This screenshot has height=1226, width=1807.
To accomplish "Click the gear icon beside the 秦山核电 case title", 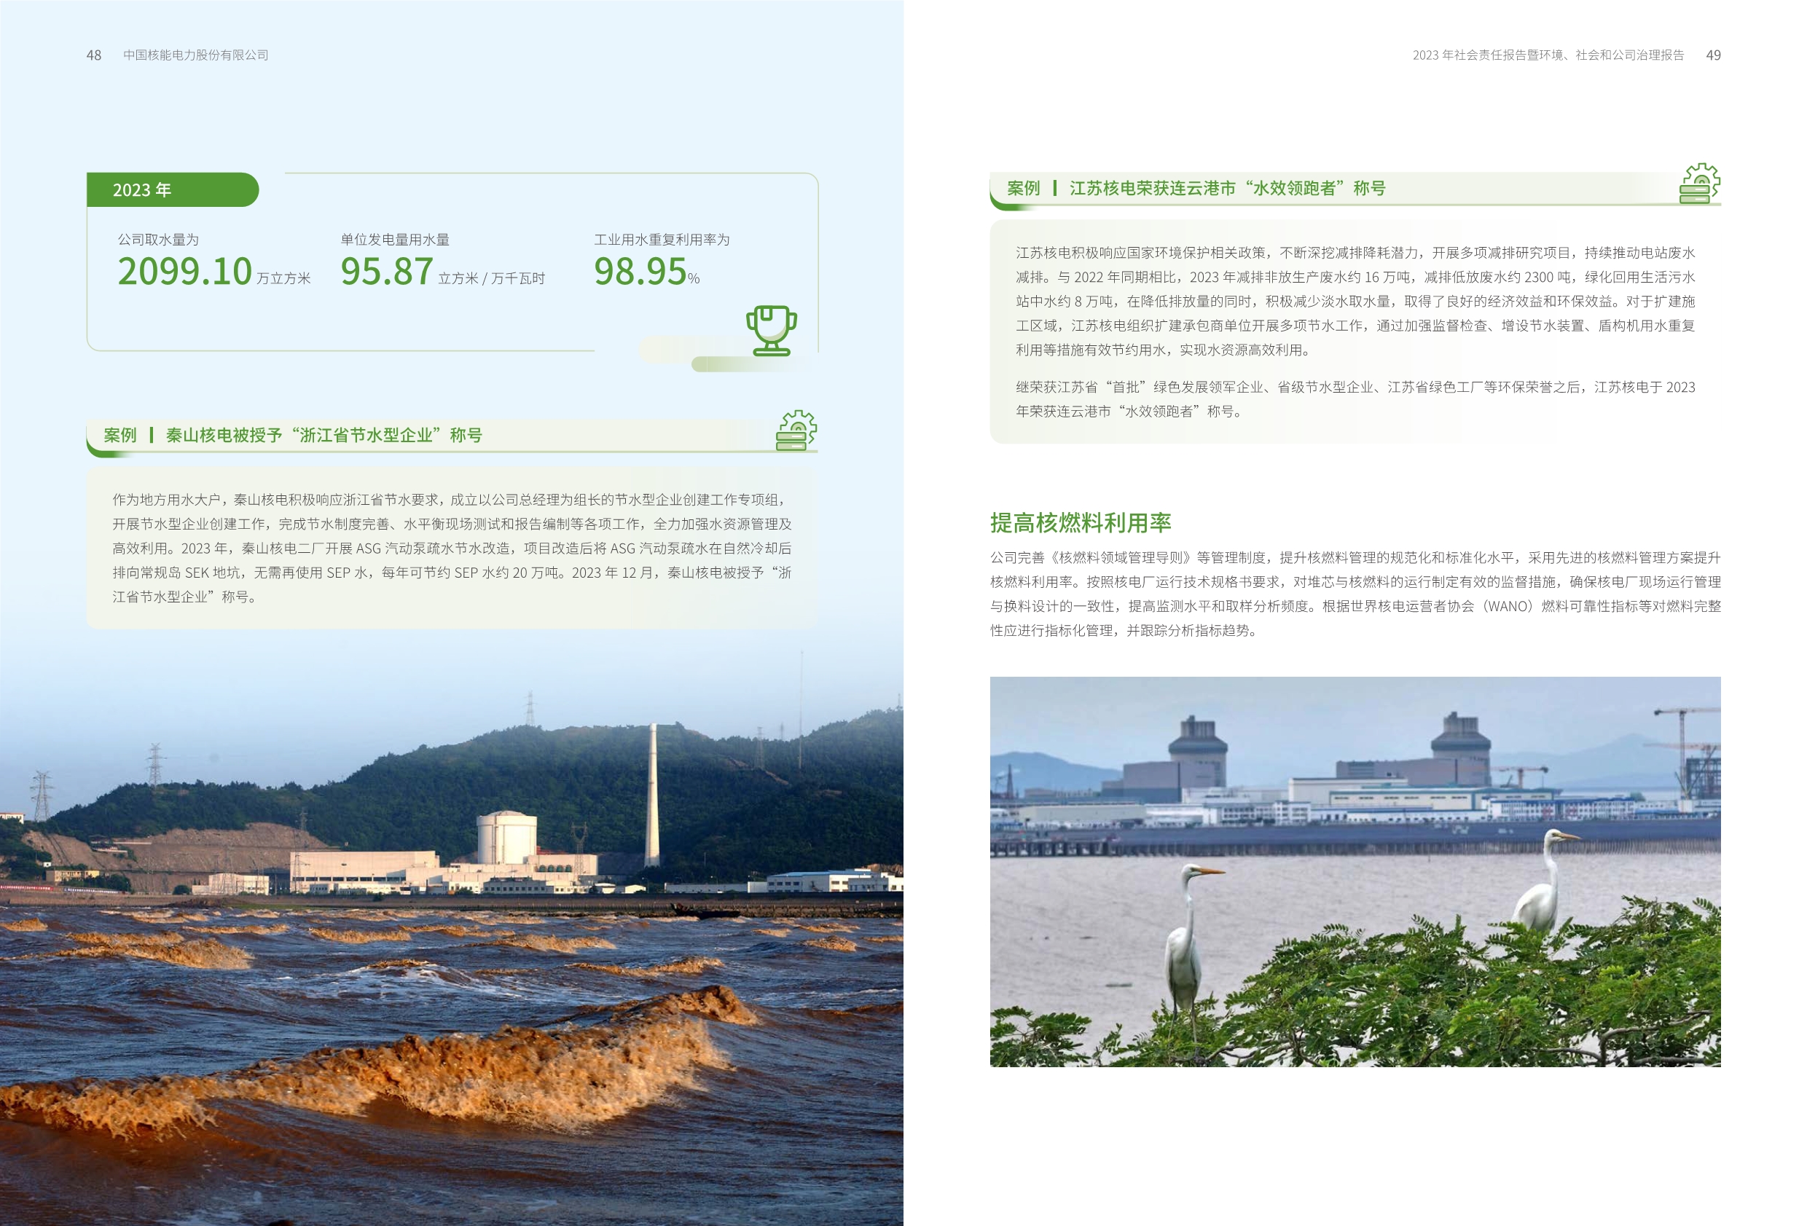I will [796, 431].
